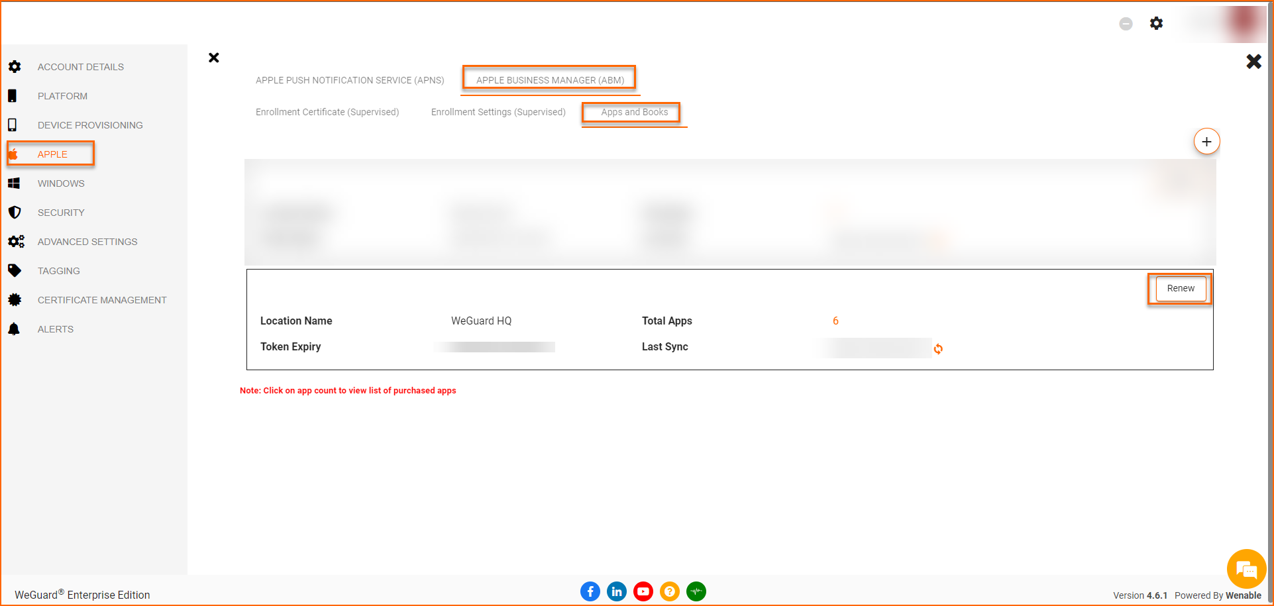This screenshot has height=606, width=1274.
Task: Click the Token Expiry label
Action: (x=290, y=347)
